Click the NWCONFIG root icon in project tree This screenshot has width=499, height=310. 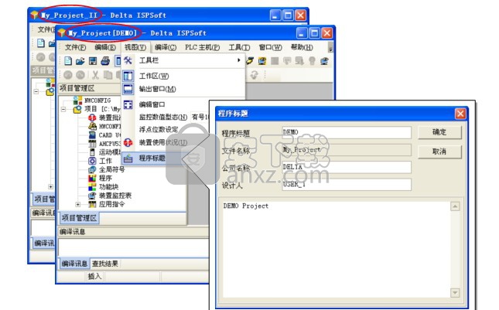pyautogui.click(x=77, y=100)
